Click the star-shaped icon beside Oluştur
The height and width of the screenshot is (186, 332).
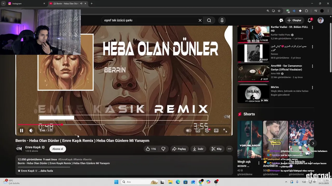(281, 20)
